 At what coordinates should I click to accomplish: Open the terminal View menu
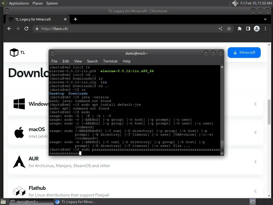click(78, 61)
